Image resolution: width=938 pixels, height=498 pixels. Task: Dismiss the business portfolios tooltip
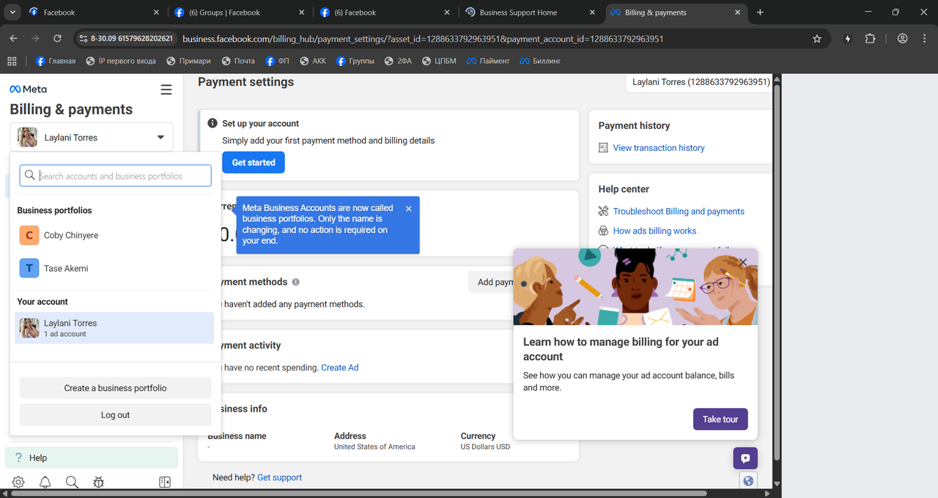pyautogui.click(x=408, y=209)
